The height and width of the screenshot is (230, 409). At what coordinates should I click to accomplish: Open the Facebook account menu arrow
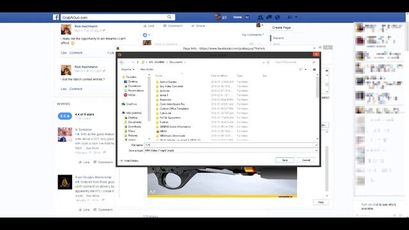[296, 17]
